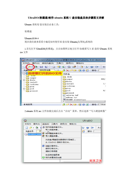Choose 制作软盘映像文件... from the boot menu
132x187 pixels.
61,127
